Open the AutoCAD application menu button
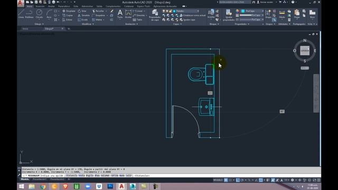 tap(21, 3)
